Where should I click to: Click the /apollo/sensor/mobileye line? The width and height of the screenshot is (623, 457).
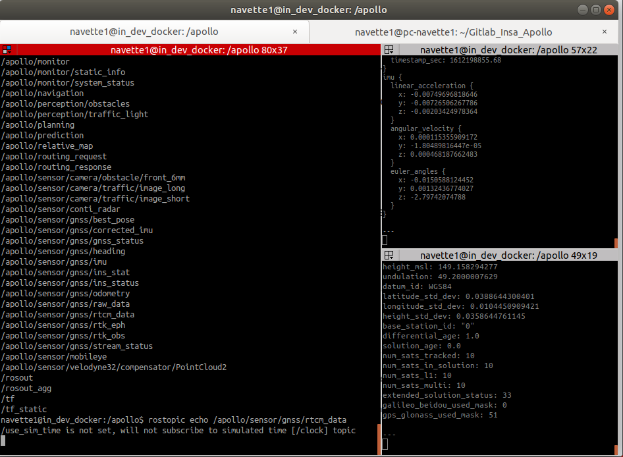(53, 356)
